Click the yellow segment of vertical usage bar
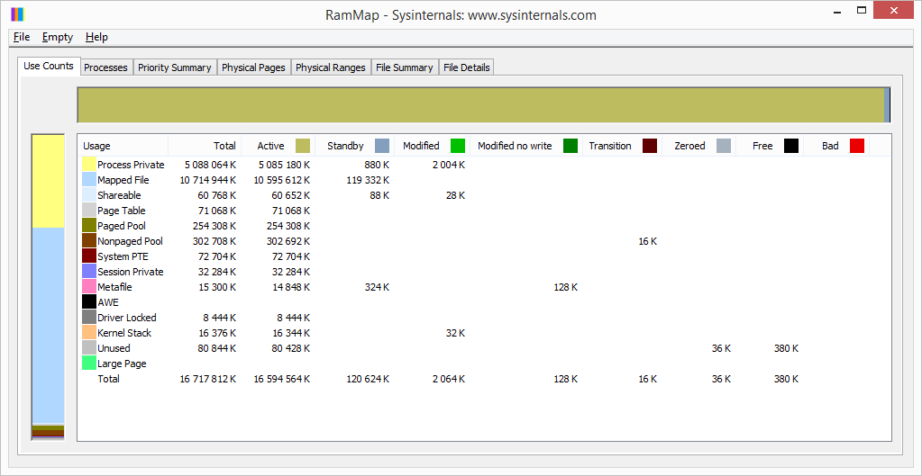 [48, 182]
